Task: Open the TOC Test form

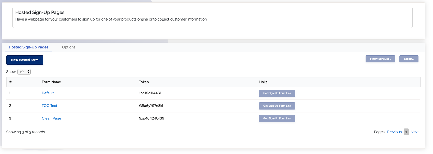Action: 49,106
